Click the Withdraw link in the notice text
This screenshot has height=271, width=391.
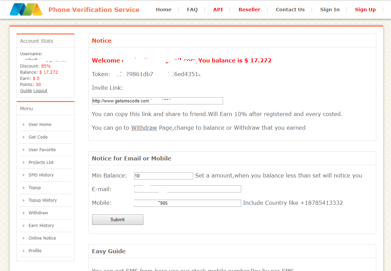point(144,128)
